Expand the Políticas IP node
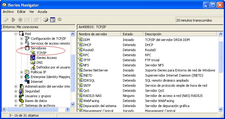Viewport: 225px width, 119px height. pos(21,72)
